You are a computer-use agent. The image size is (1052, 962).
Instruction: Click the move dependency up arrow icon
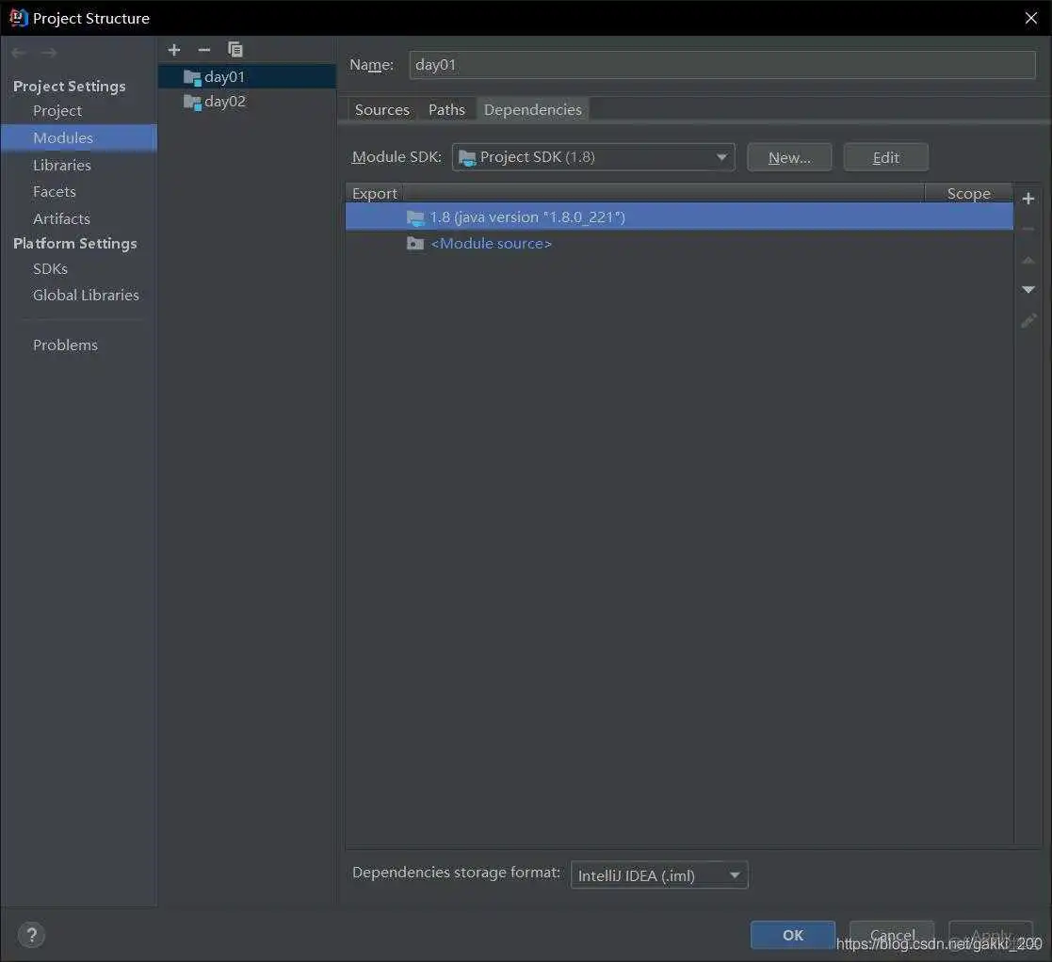[1028, 261]
